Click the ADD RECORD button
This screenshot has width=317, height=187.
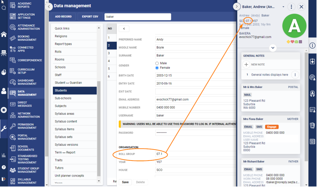[63, 17]
